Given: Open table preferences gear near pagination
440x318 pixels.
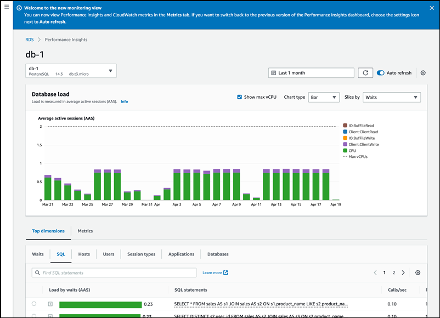Looking at the screenshot, I should tap(418, 272).
